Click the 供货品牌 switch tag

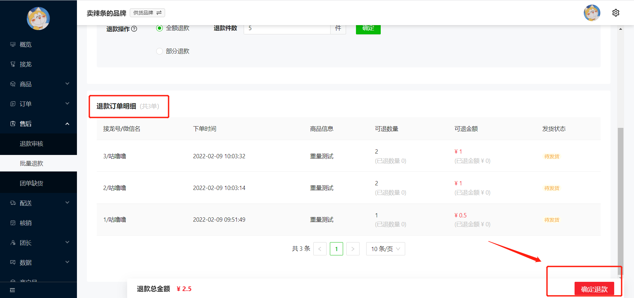click(x=147, y=13)
